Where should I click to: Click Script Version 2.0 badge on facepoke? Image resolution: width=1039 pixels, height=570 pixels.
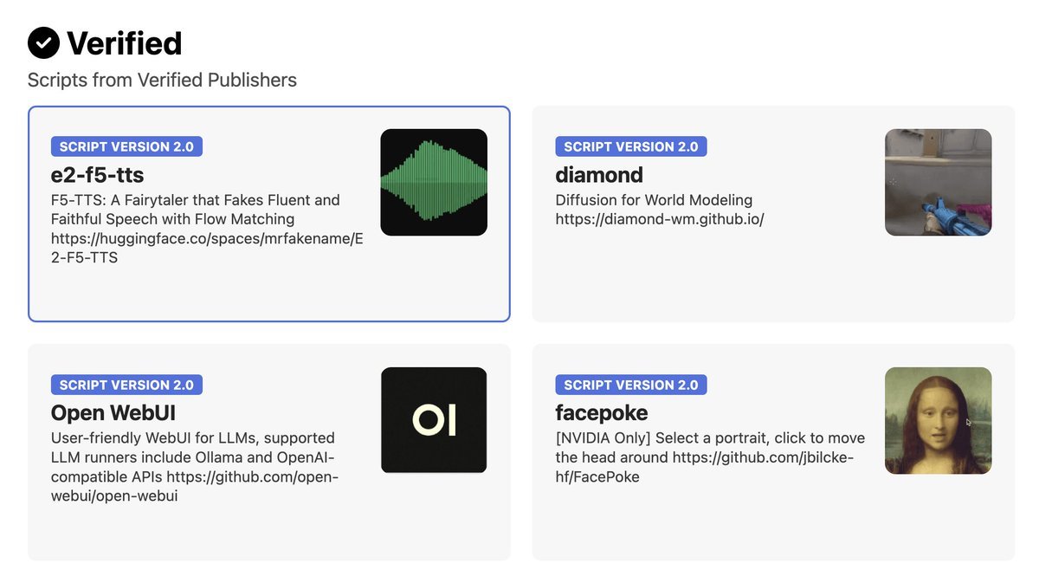pyautogui.click(x=630, y=385)
